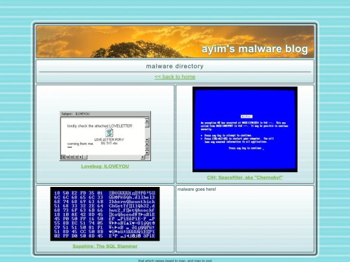Click the "malware goes here!" placeholder text
Image resolution: width=350 pixels, height=262 pixels.
click(x=196, y=190)
